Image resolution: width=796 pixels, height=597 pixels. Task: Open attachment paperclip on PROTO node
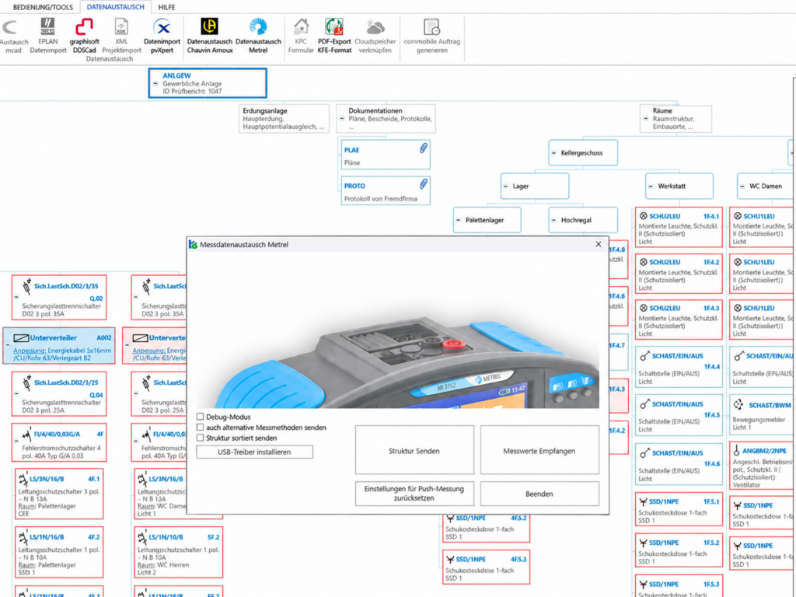(424, 183)
